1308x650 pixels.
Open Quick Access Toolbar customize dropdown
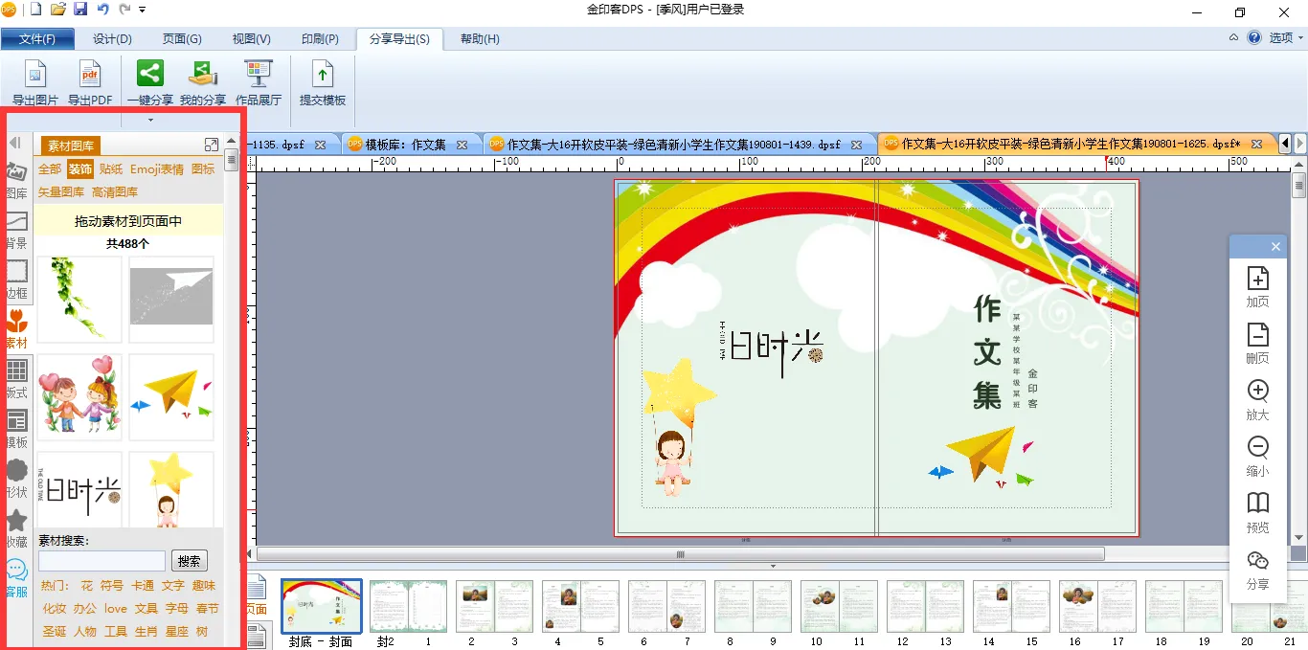point(143,10)
